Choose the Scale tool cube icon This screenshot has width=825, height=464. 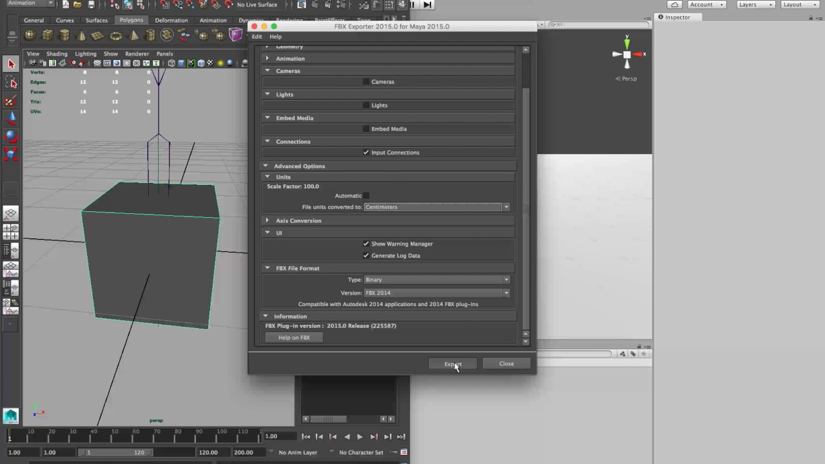[11, 155]
